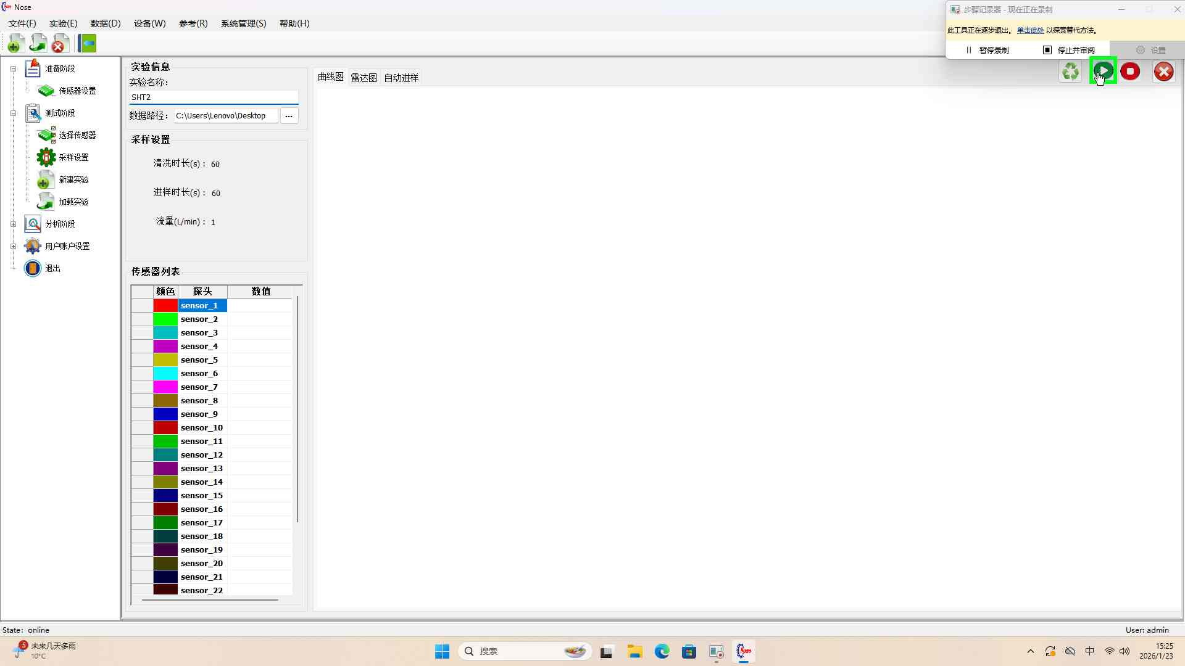Expand the 分析阶段 tree node
The height and width of the screenshot is (666, 1185).
point(13,224)
